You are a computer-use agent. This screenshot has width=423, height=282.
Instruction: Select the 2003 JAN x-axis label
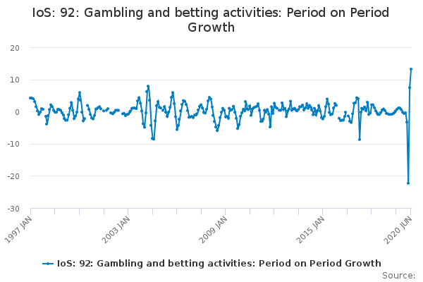pos(117,226)
